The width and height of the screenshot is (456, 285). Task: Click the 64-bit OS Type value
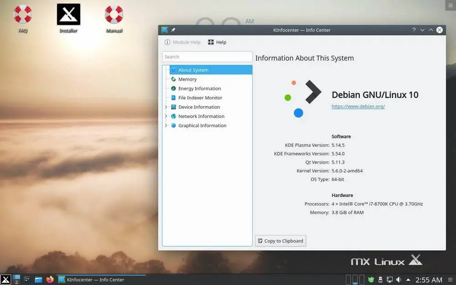click(337, 179)
